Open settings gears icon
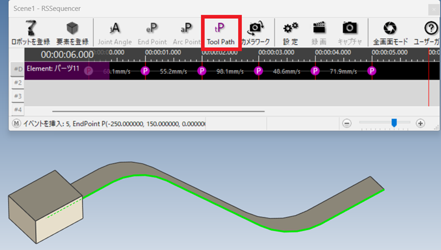Image resolution: width=441 pixels, height=250 pixels. point(290,33)
